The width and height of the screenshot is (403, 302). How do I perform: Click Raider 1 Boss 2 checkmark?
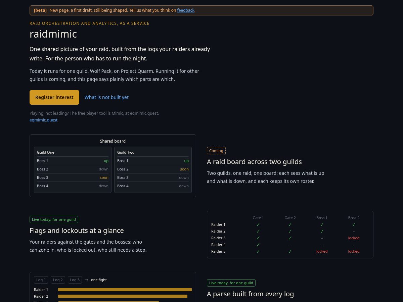tap(354, 224)
